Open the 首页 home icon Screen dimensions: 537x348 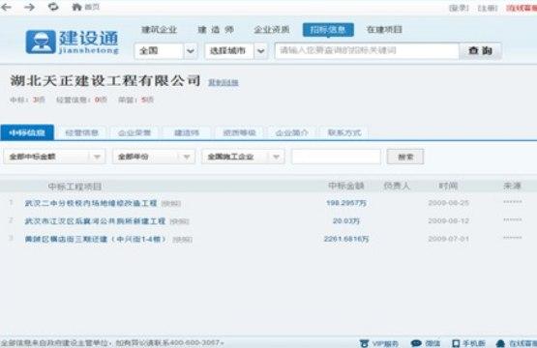pos(76,7)
